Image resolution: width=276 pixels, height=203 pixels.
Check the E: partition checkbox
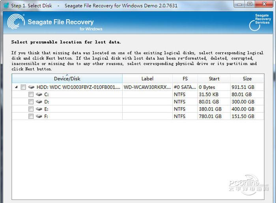(31, 109)
